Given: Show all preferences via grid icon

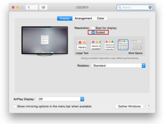Looking at the screenshot, I should coord(43,7).
